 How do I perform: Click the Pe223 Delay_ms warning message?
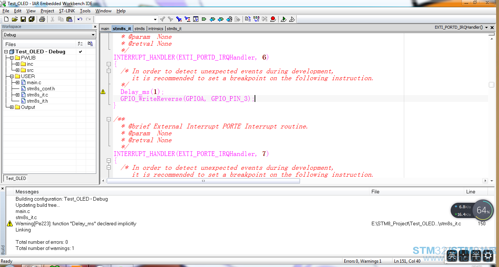point(76,224)
